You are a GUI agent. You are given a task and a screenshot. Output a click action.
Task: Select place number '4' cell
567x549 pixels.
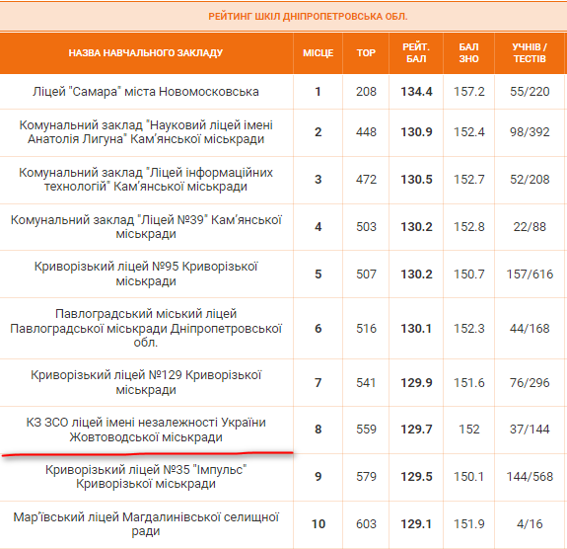point(319,227)
